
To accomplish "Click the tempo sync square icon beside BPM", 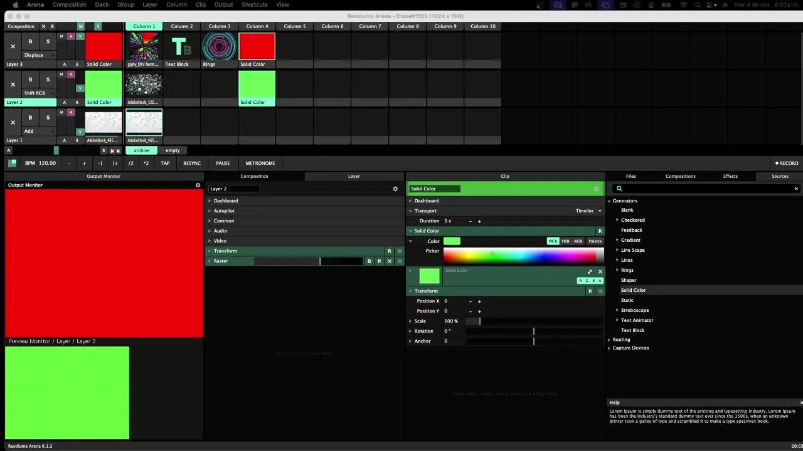I will 13,163.
